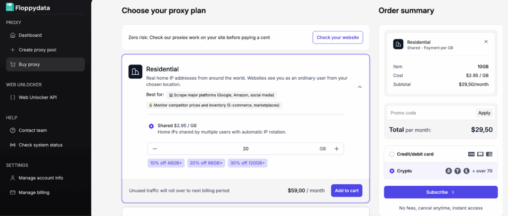Collapse the Residential plan chevron
Image resolution: width=508 pixels, height=216 pixels.
(360, 87)
